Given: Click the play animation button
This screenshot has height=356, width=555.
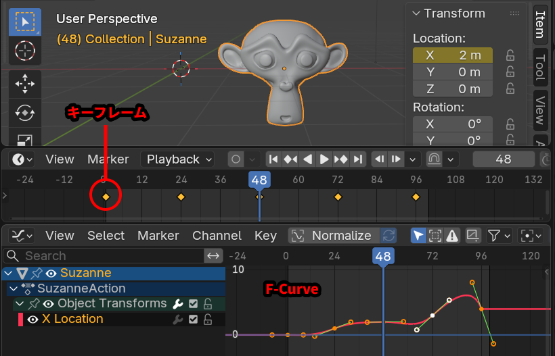Looking at the screenshot, I should [x=324, y=159].
